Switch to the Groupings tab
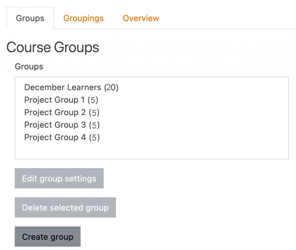 click(84, 18)
